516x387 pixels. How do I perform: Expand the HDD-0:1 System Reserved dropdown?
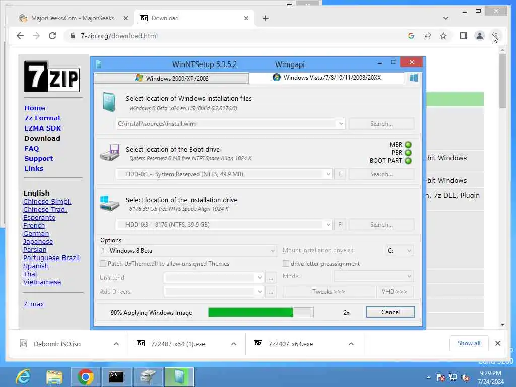[328, 174]
